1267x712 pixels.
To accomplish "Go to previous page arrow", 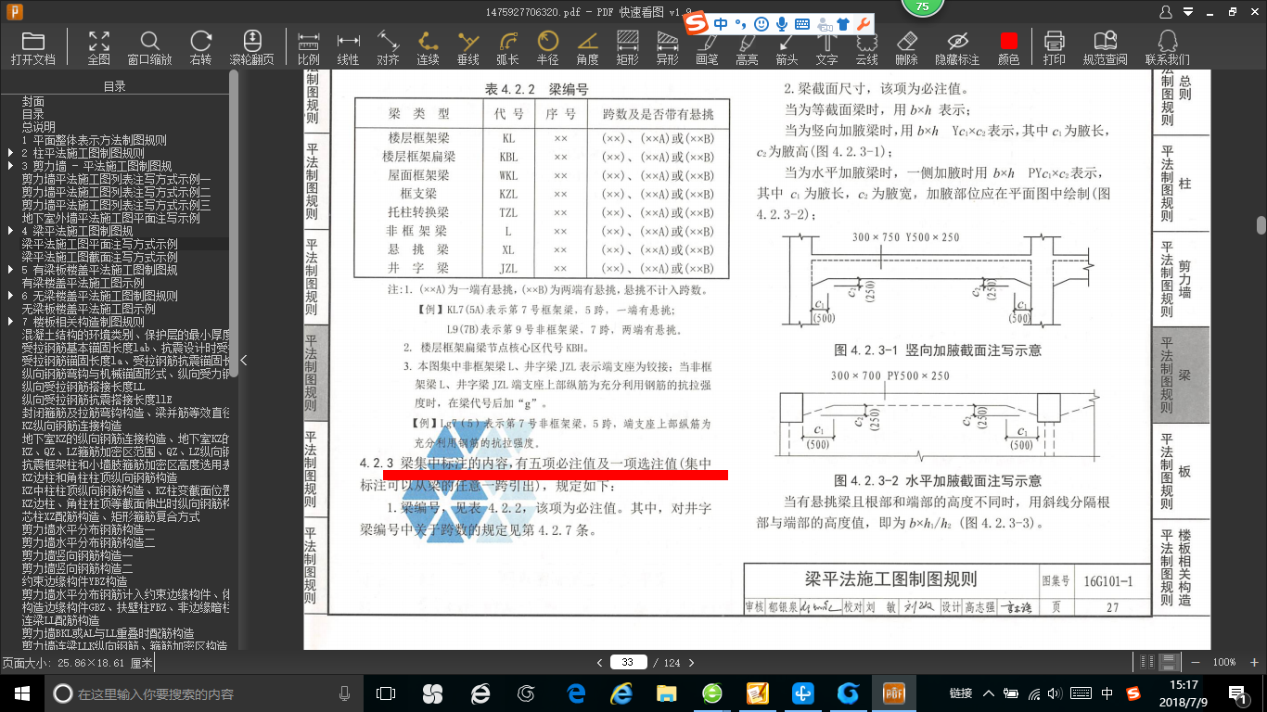I will (599, 662).
